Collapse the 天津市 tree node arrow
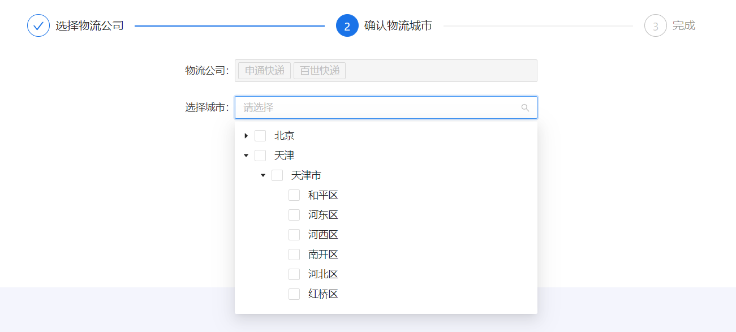This screenshot has width=736, height=332. point(263,175)
